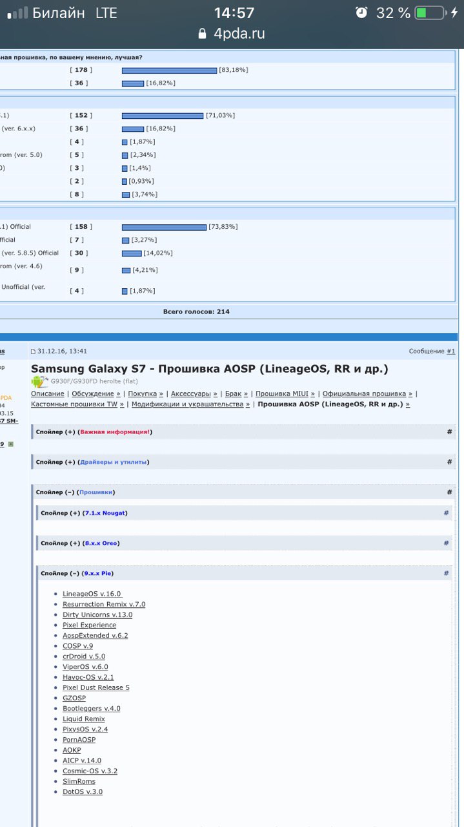The width and height of the screenshot is (464, 827).
Task: Open SlimRoms link
Action: [x=79, y=781]
